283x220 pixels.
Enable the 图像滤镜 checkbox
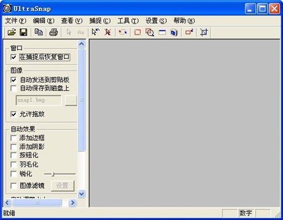point(14,186)
